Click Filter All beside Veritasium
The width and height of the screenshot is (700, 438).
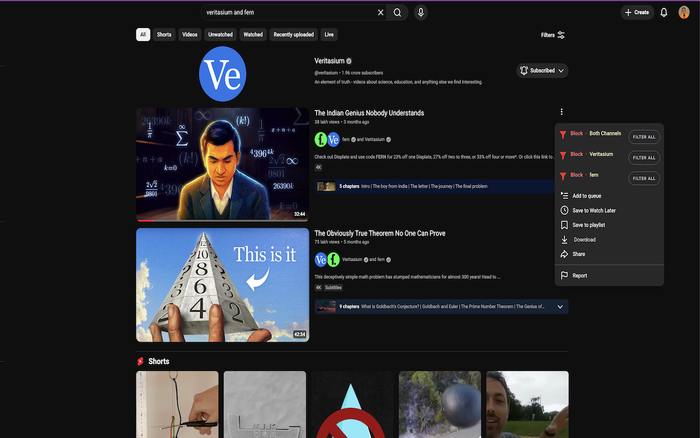(x=644, y=158)
